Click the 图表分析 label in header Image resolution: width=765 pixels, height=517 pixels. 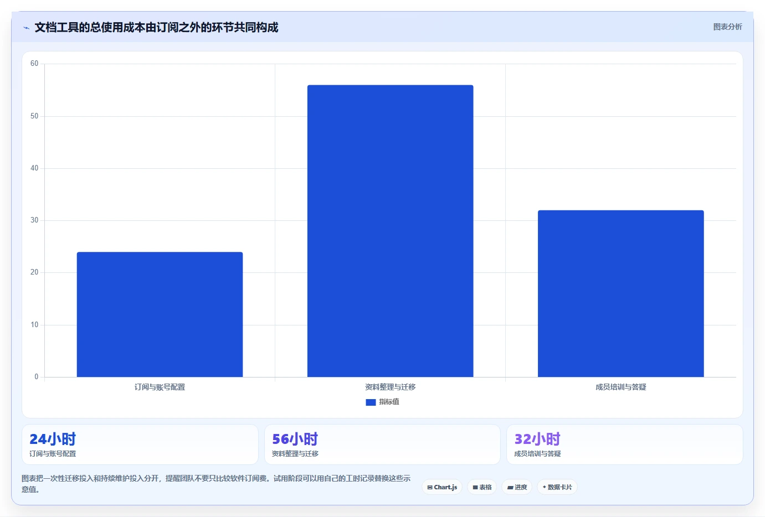(727, 27)
